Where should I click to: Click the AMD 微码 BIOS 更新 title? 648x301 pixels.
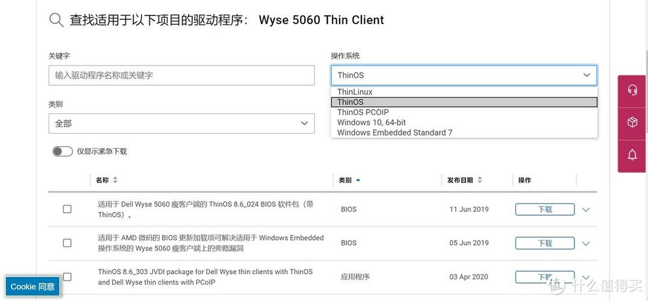211,243
